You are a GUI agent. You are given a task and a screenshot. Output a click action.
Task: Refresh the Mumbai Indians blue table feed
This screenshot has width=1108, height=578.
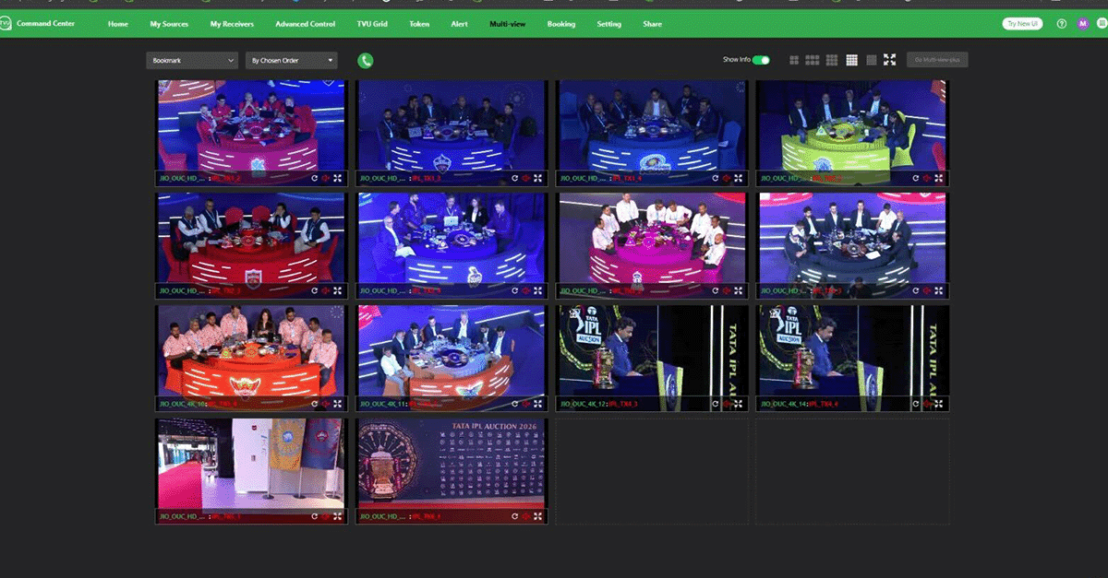[715, 178]
